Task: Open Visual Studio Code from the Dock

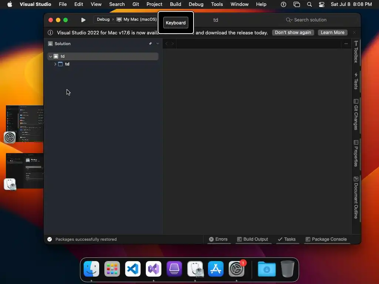Action: pos(133,269)
